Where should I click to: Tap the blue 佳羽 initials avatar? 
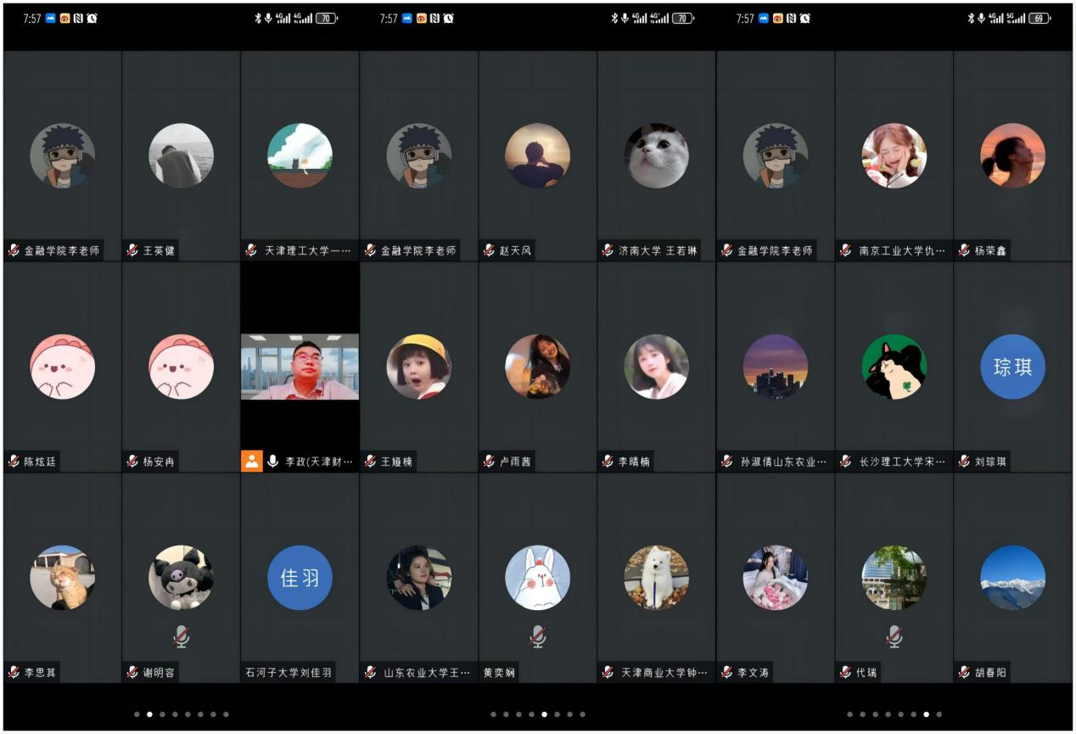point(300,578)
